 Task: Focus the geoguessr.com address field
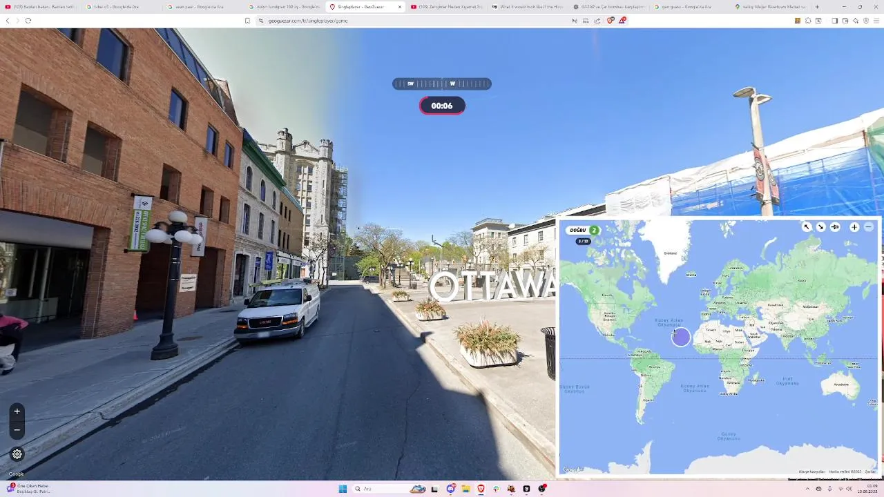(x=414, y=21)
